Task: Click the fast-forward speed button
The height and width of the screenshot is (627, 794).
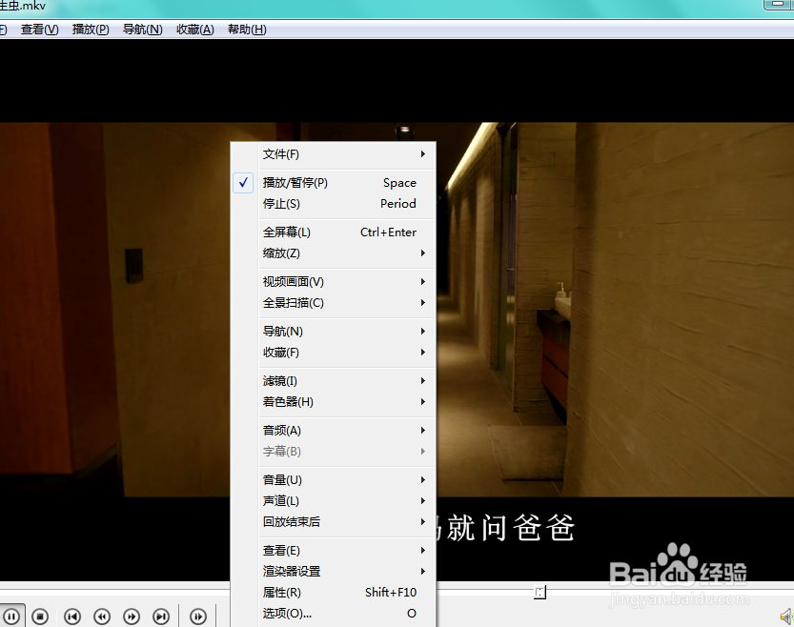Action: [x=132, y=617]
